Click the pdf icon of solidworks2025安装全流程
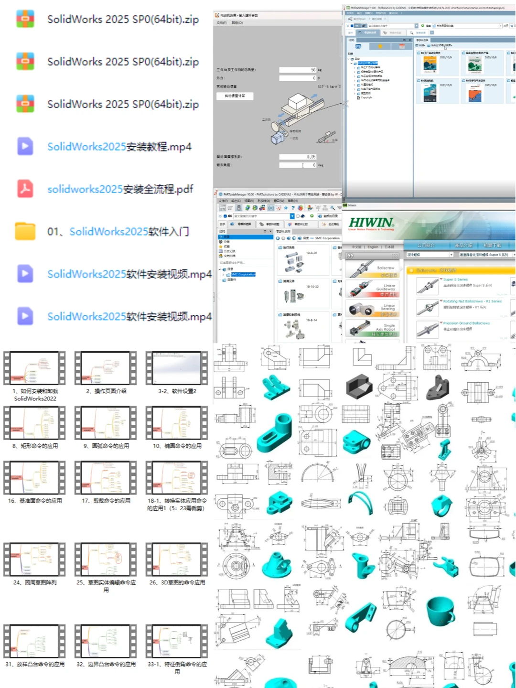 (x=25, y=189)
